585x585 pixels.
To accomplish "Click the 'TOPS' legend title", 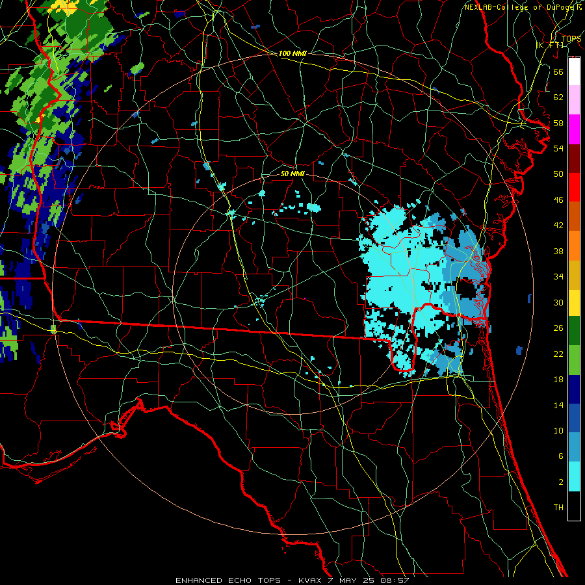I will click(571, 38).
